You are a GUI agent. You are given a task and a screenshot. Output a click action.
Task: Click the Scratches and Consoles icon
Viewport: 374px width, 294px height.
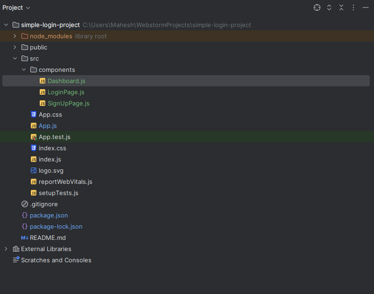[16, 260]
